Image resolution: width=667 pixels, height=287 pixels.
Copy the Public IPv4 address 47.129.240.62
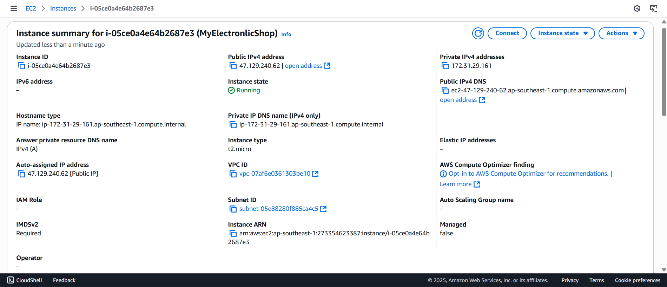[233, 66]
